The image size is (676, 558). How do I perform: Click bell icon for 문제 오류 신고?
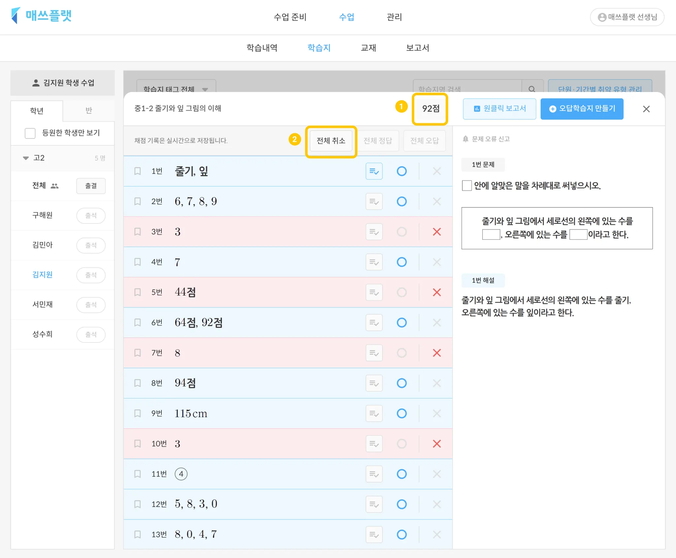click(465, 139)
